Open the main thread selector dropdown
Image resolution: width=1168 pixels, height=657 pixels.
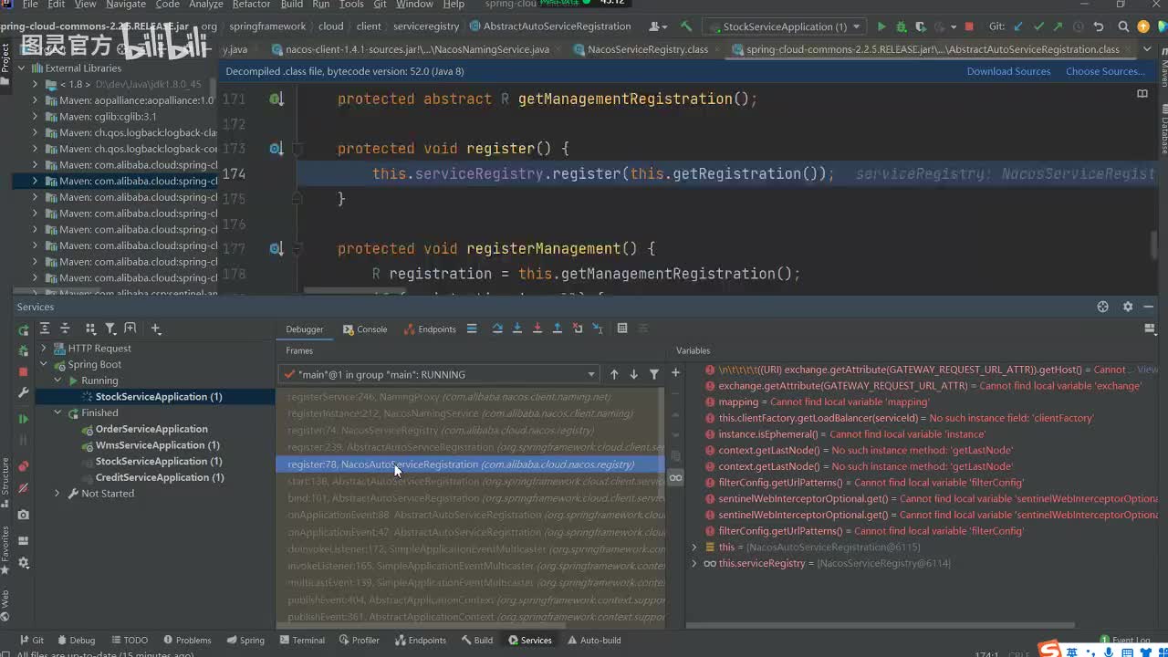tap(439, 374)
